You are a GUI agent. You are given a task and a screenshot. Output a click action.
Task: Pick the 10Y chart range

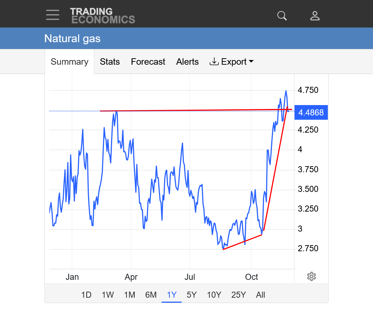coord(214,295)
